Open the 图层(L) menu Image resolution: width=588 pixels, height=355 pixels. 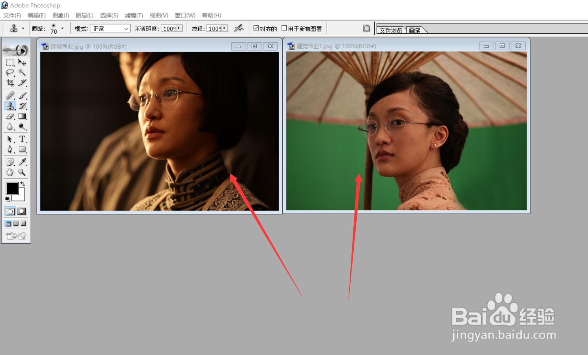[84, 15]
